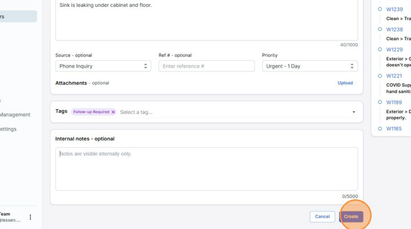Open work order W1165 link

(x=394, y=129)
